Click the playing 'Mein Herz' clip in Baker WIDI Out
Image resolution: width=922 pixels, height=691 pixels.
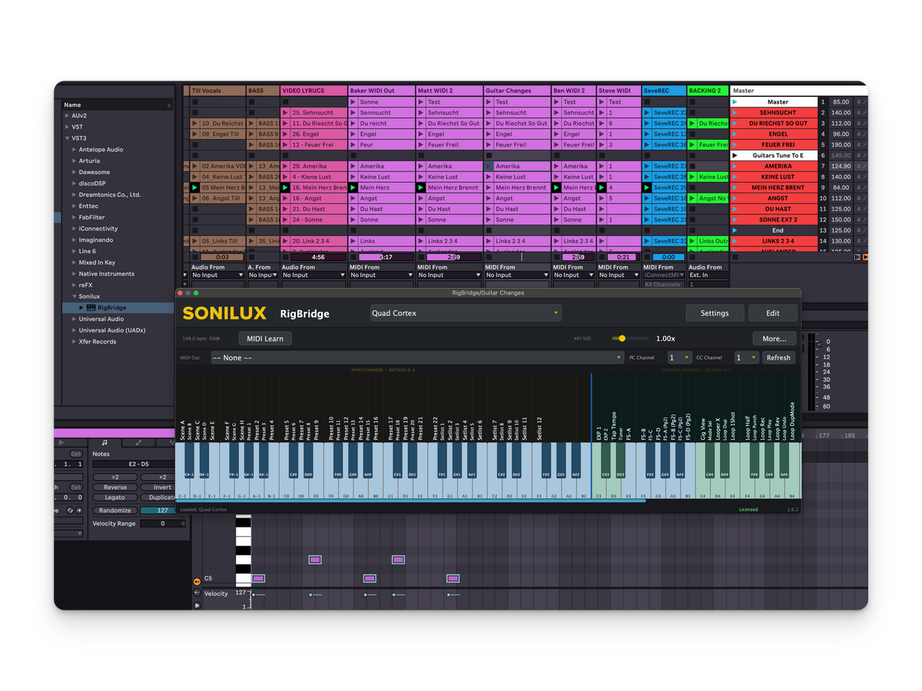pyautogui.click(x=353, y=187)
